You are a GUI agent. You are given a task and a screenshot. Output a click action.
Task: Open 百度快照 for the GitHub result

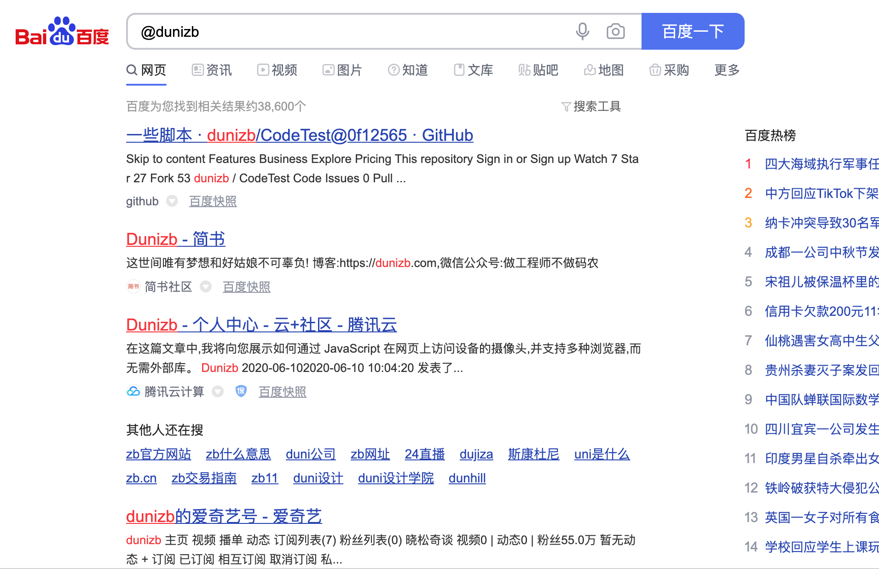pyautogui.click(x=213, y=201)
